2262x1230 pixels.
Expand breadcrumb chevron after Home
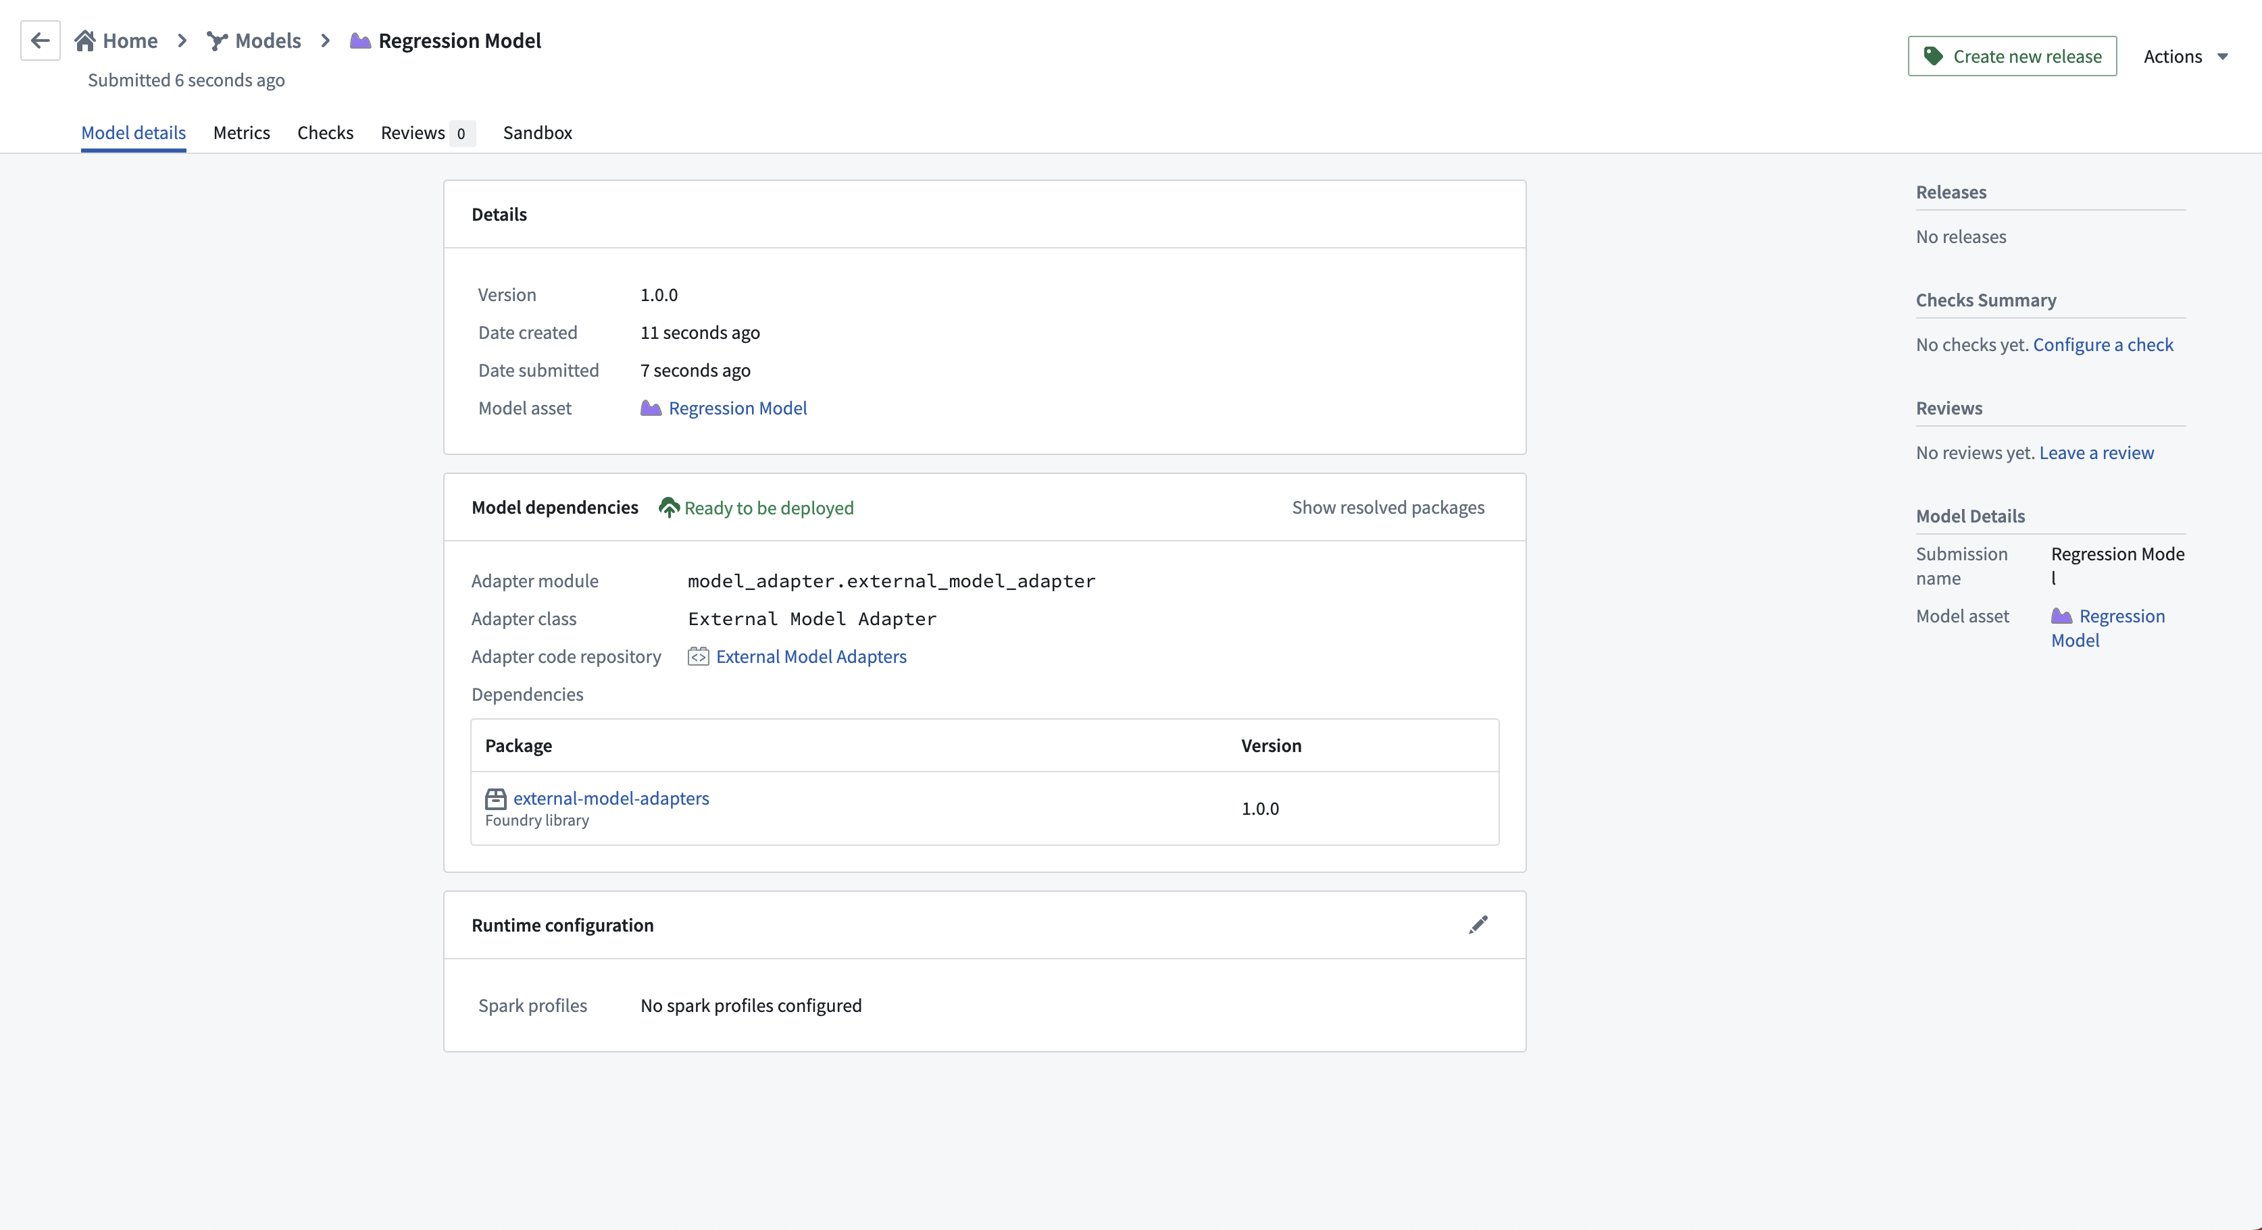click(182, 41)
